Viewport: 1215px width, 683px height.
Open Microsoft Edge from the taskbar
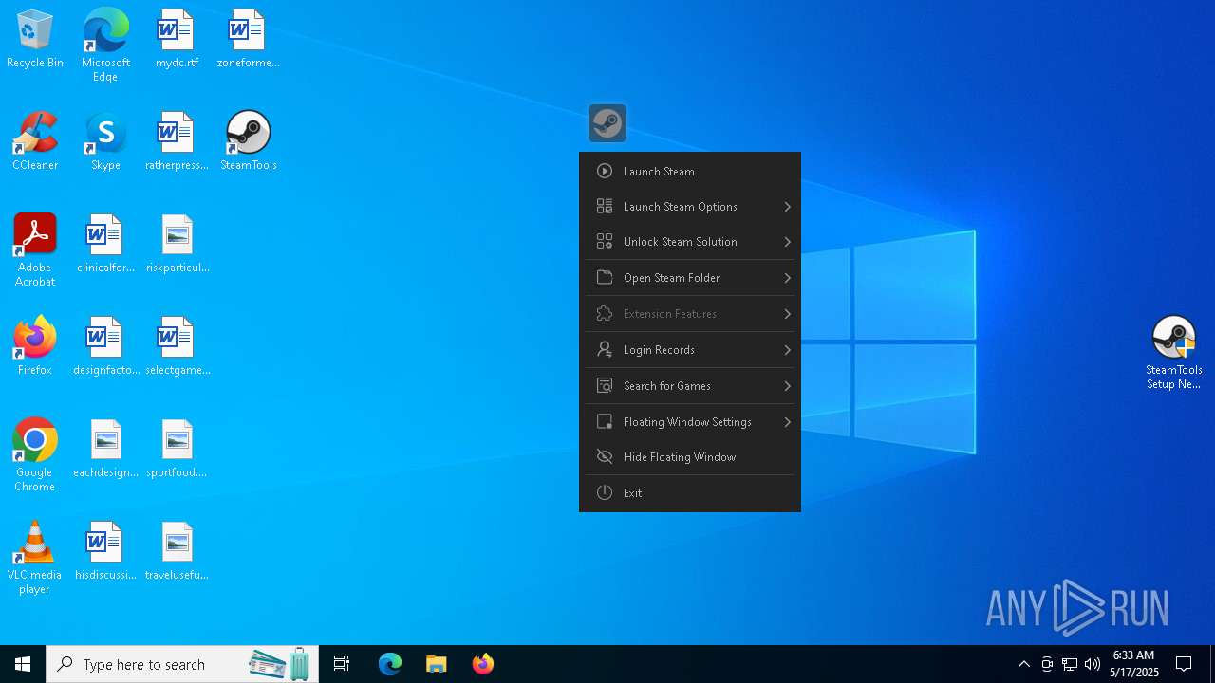click(390, 664)
